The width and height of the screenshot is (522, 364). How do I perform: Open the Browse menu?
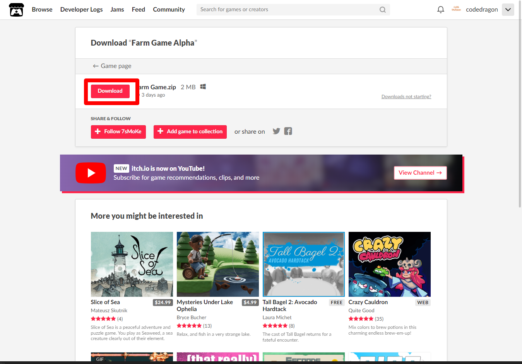click(42, 10)
